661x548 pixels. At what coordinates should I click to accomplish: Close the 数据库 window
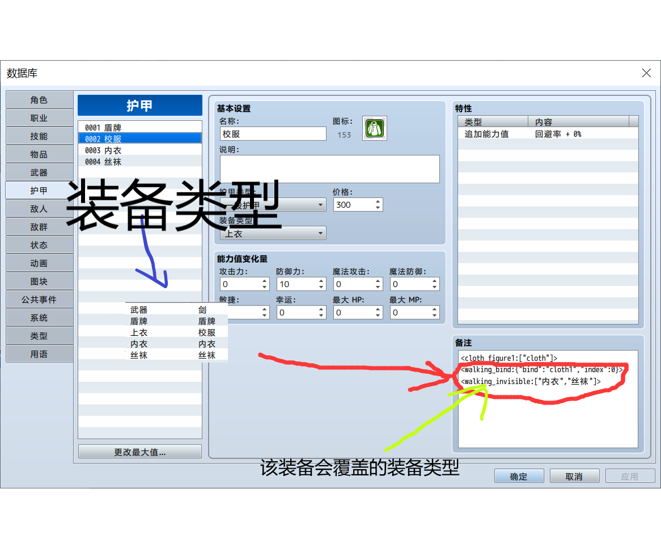coord(646,73)
